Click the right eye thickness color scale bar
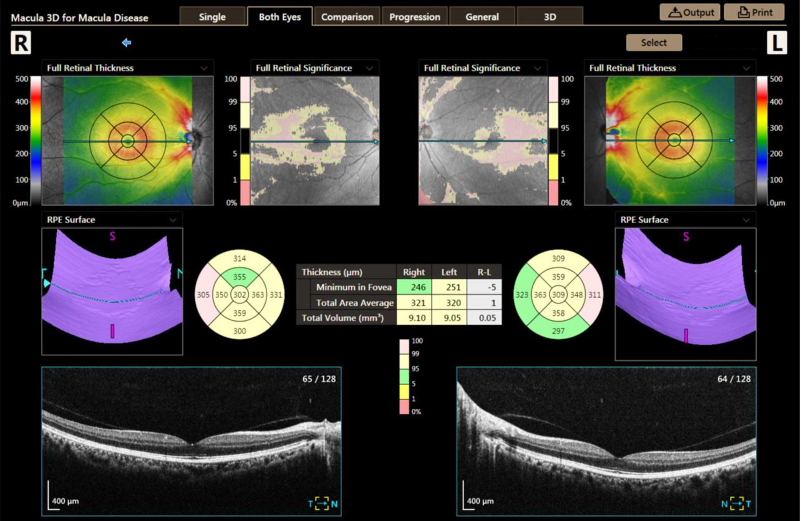The height and width of the screenshot is (521, 801). click(x=36, y=141)
